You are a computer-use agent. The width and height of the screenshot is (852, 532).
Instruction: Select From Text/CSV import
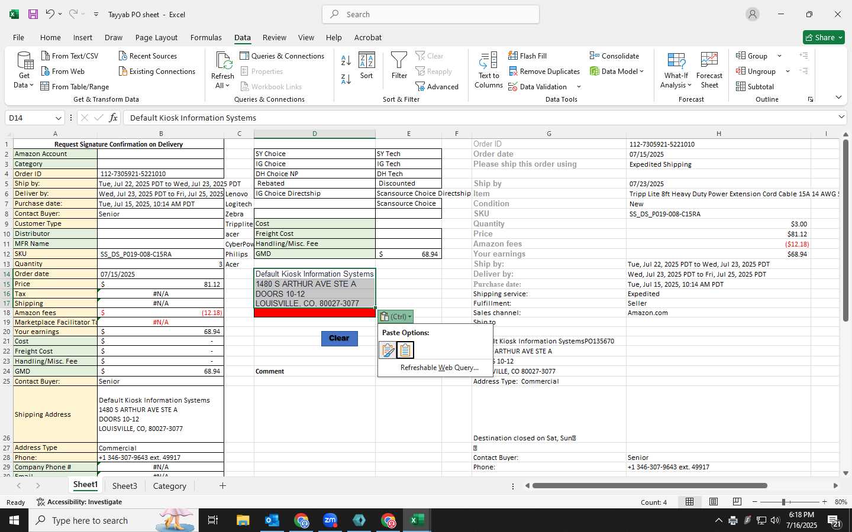click(x=70, y=56)
